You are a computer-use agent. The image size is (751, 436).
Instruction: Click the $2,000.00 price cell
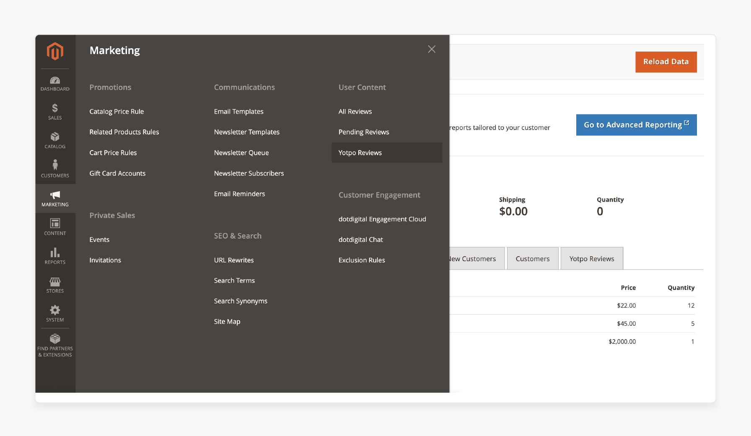click(x=622, y=342)
